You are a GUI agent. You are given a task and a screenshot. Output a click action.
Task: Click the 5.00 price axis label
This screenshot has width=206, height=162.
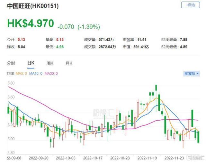tap(11, 139)
